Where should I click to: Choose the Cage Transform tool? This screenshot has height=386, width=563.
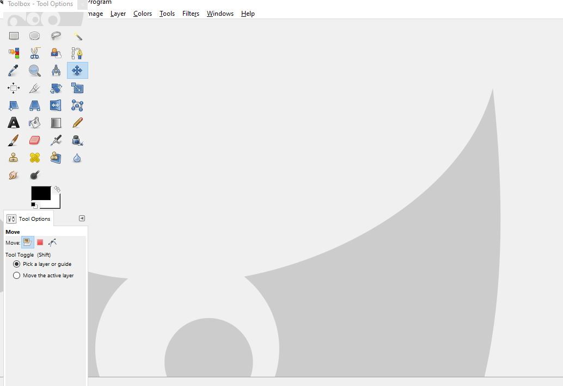[x=77, y=105]
